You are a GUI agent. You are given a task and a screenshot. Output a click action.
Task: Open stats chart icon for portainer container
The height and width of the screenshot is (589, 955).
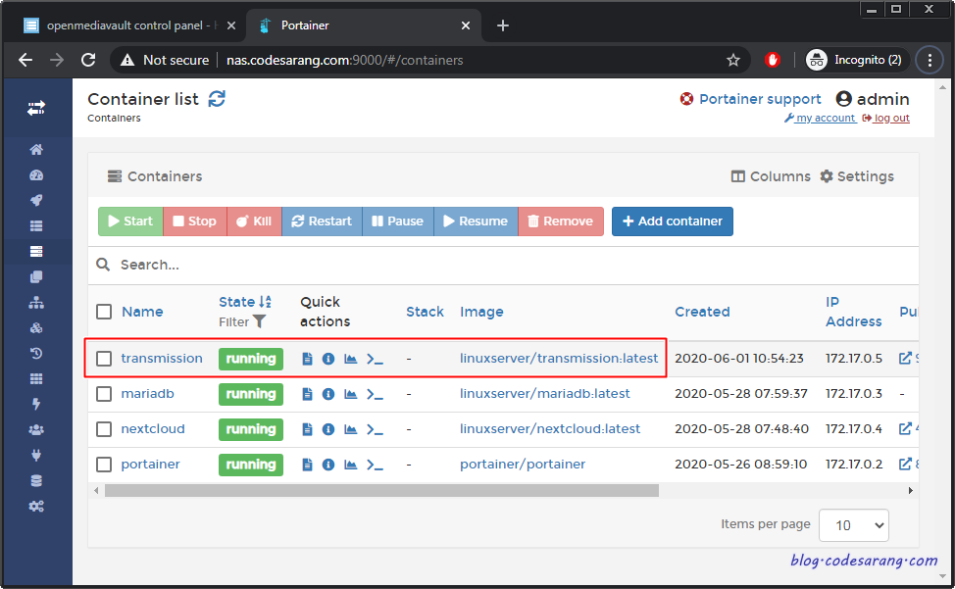(350, 465)
